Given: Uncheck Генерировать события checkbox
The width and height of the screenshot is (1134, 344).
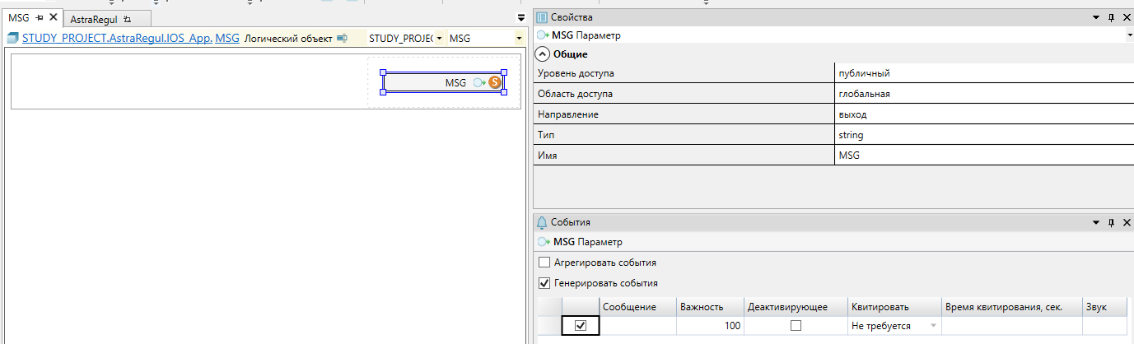Looking at the screenshot, I should point(544,283).
